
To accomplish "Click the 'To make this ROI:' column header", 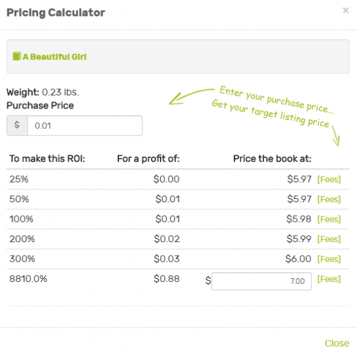I will 48,159.
